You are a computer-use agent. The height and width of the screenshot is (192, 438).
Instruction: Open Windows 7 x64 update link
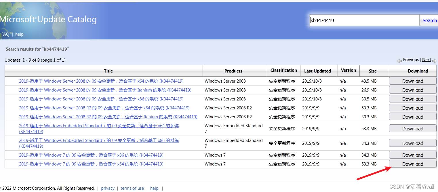(x=91, y=164)
